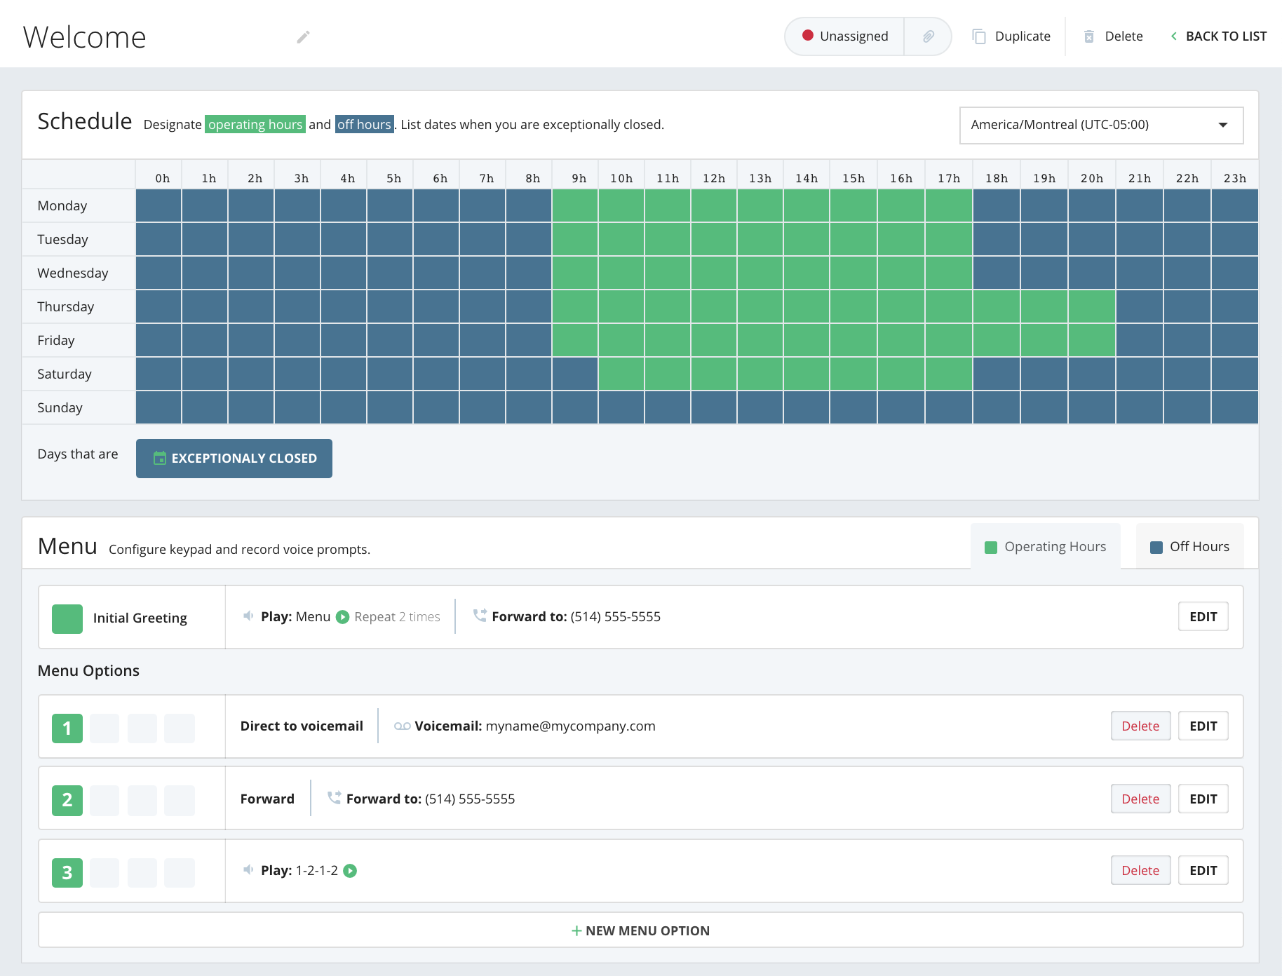Click the voicemail icon in option 1

point(403,726)
